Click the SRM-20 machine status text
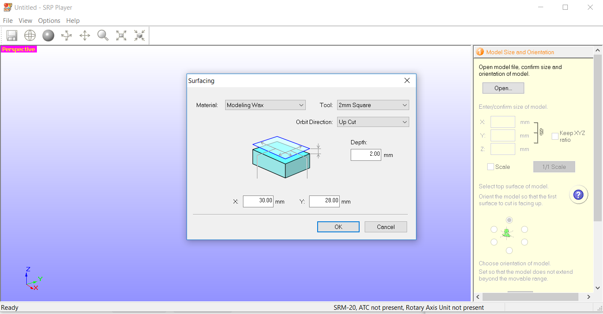The height and width of the screenshot is (314, 603). [x=409, y=308]
